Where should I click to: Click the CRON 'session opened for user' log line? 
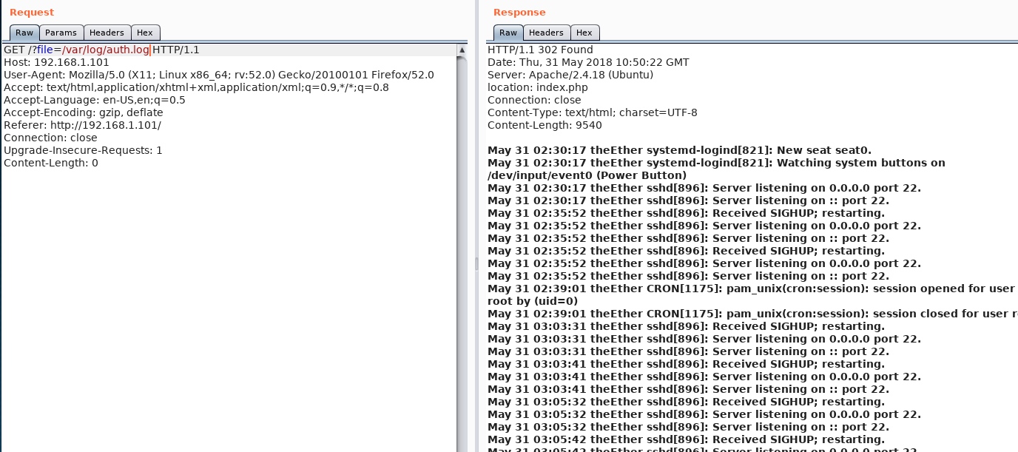point(752,289)
